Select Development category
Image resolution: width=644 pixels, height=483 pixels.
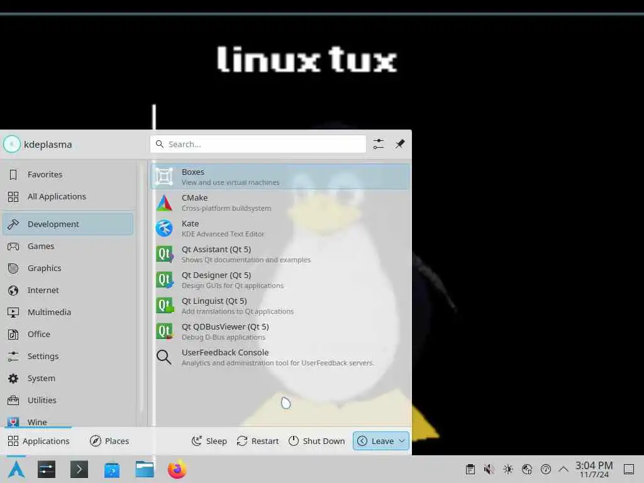pos(68,224)
